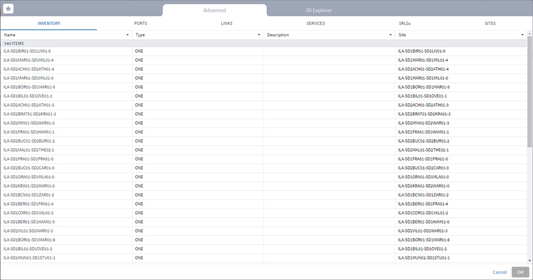Switch to the SERVICES tab
The height and width of the screenshot is (280, 533).
coord(315,23)
